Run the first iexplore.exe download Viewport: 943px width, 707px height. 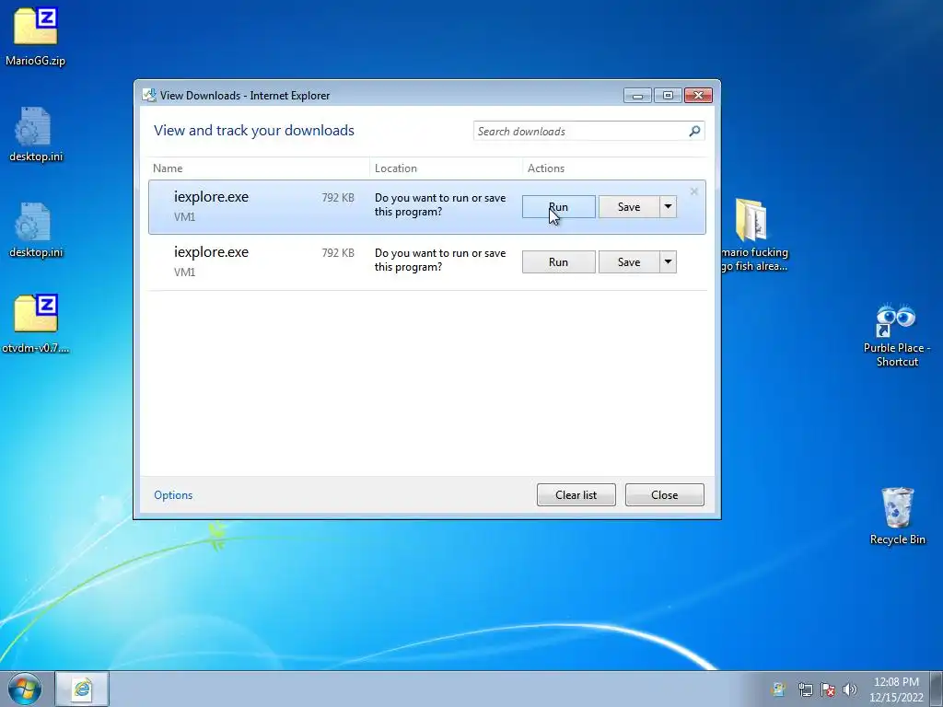click(559, 207)
